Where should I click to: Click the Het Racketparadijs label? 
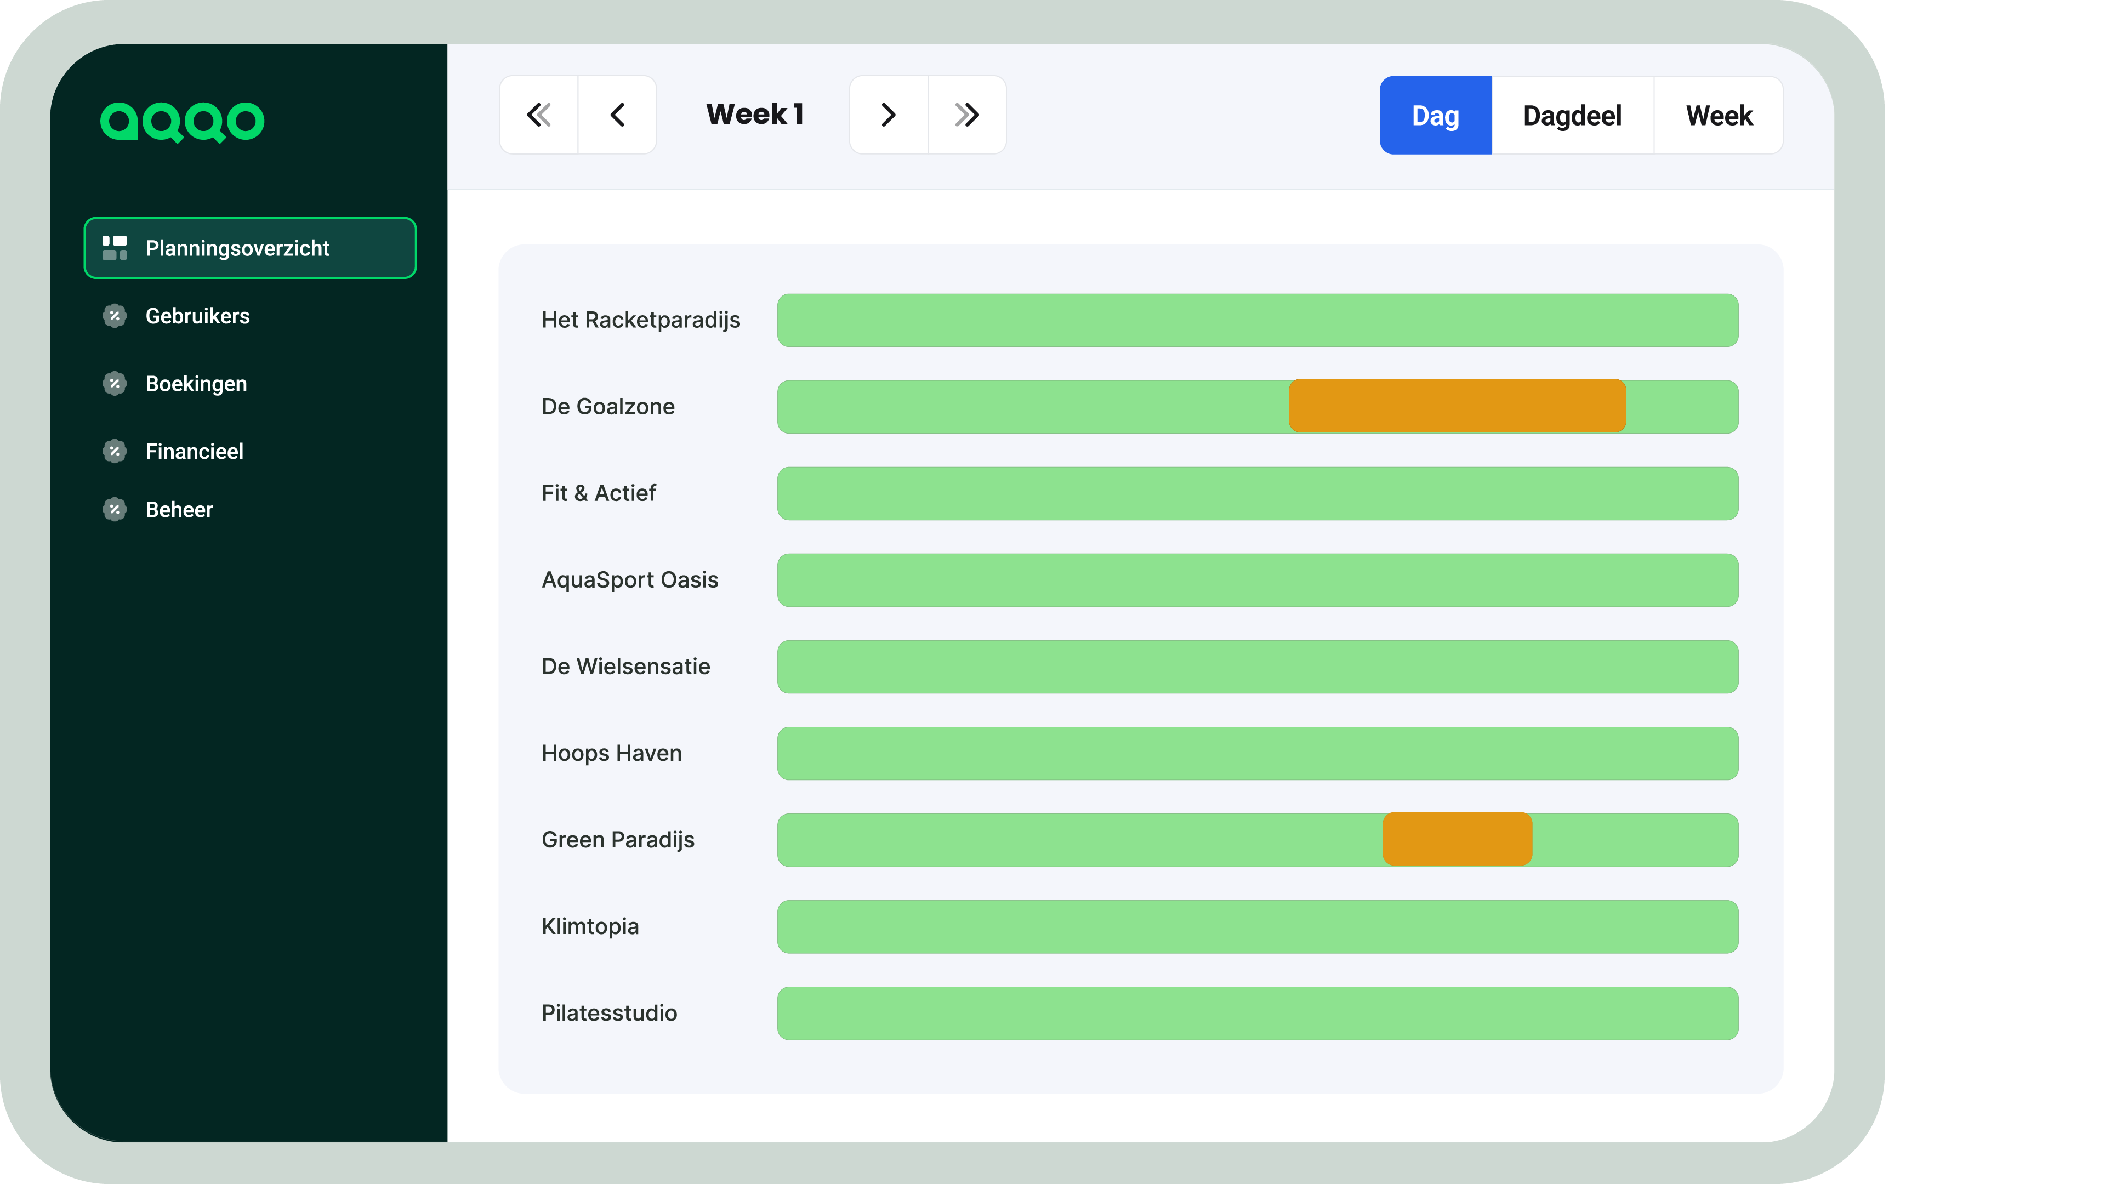pyautogui.click(x=641, y=320)
